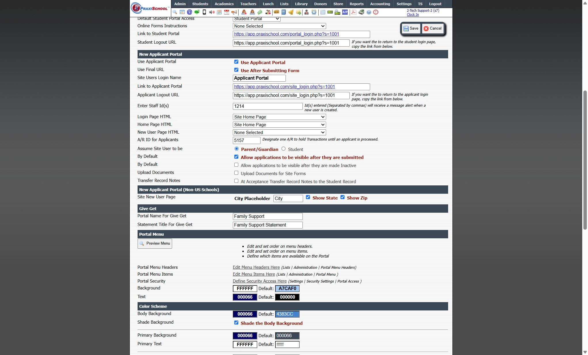
Task: Open the Accounting menu
Action: 380,4
